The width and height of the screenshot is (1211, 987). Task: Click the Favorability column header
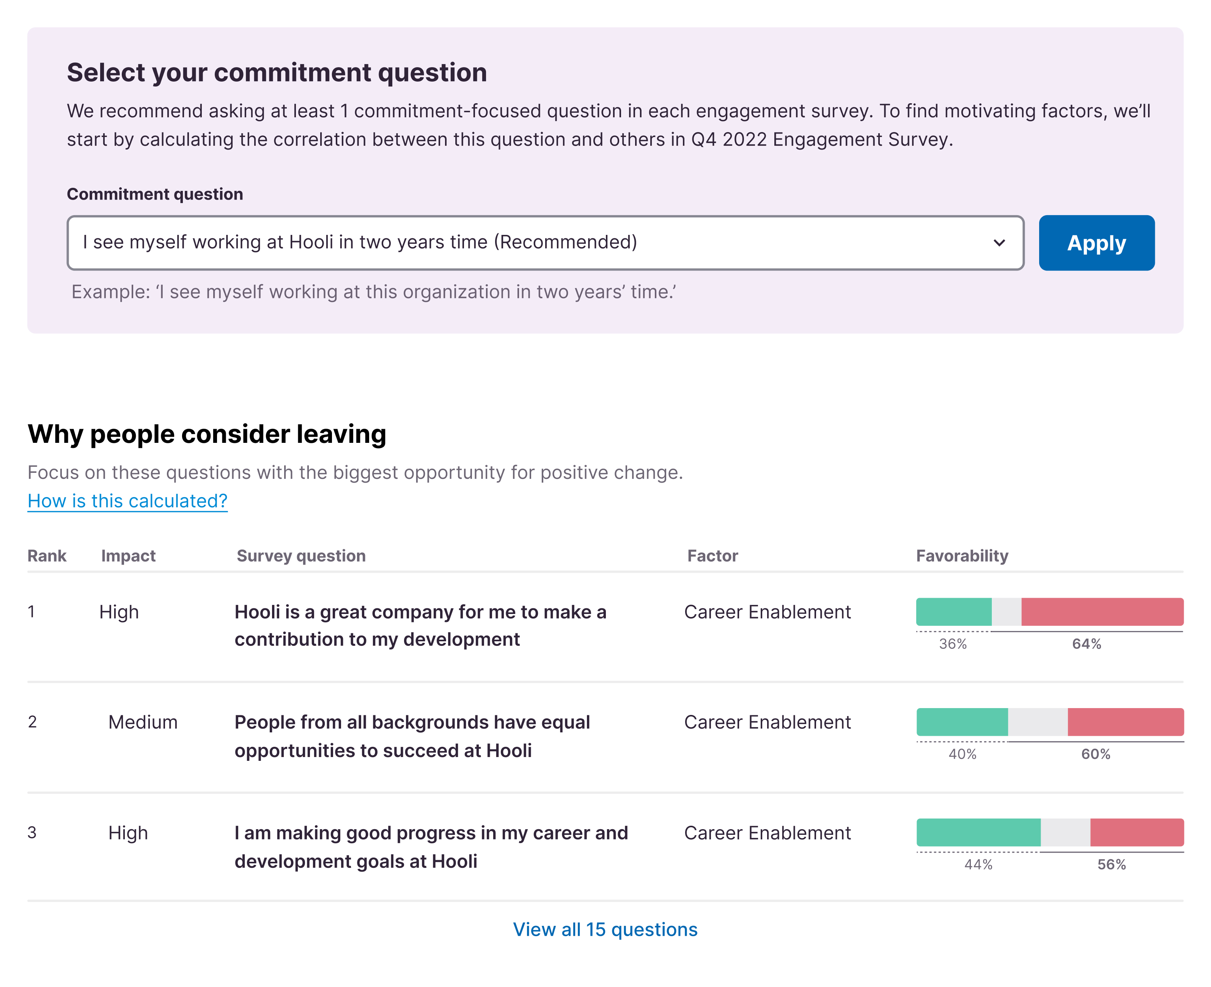point(961,556)
